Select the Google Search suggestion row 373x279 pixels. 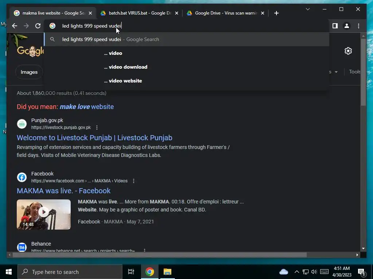pos(187,39)
